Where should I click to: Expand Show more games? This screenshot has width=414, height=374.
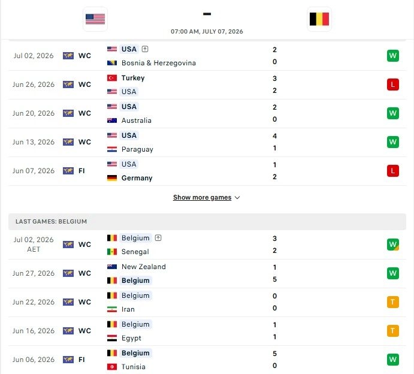coord(202,197)
